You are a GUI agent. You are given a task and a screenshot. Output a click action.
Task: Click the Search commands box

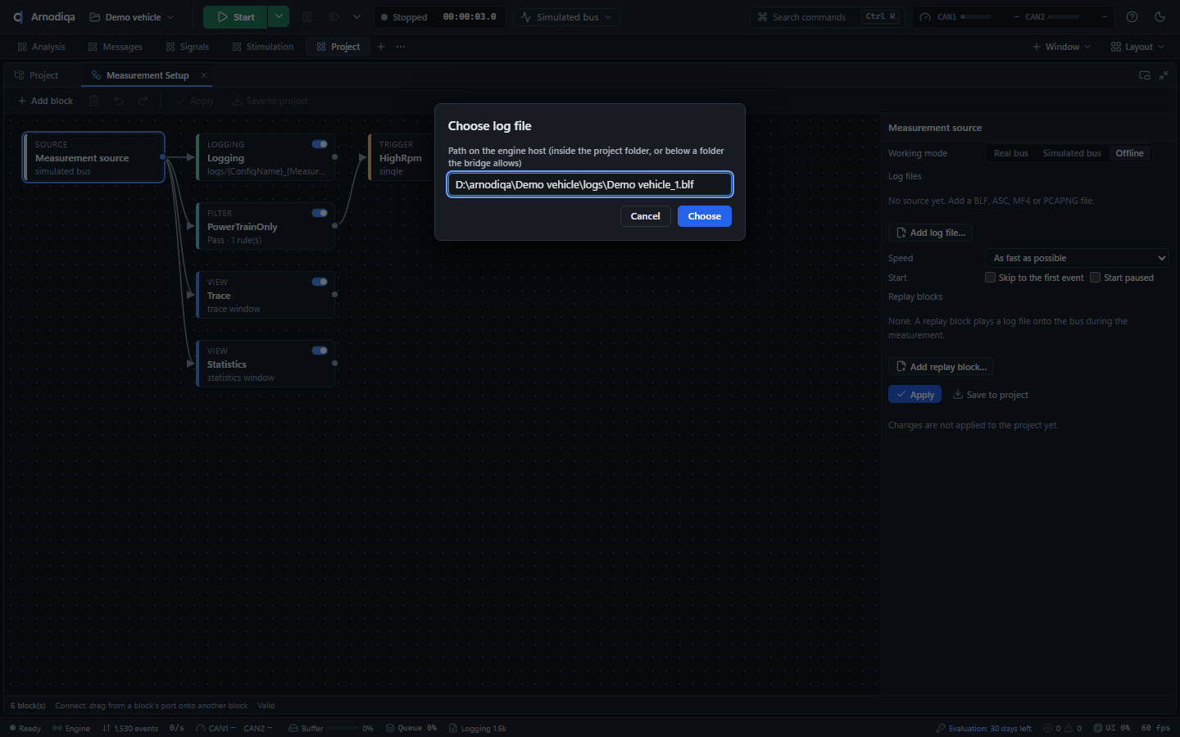click(x=828, y=17)
